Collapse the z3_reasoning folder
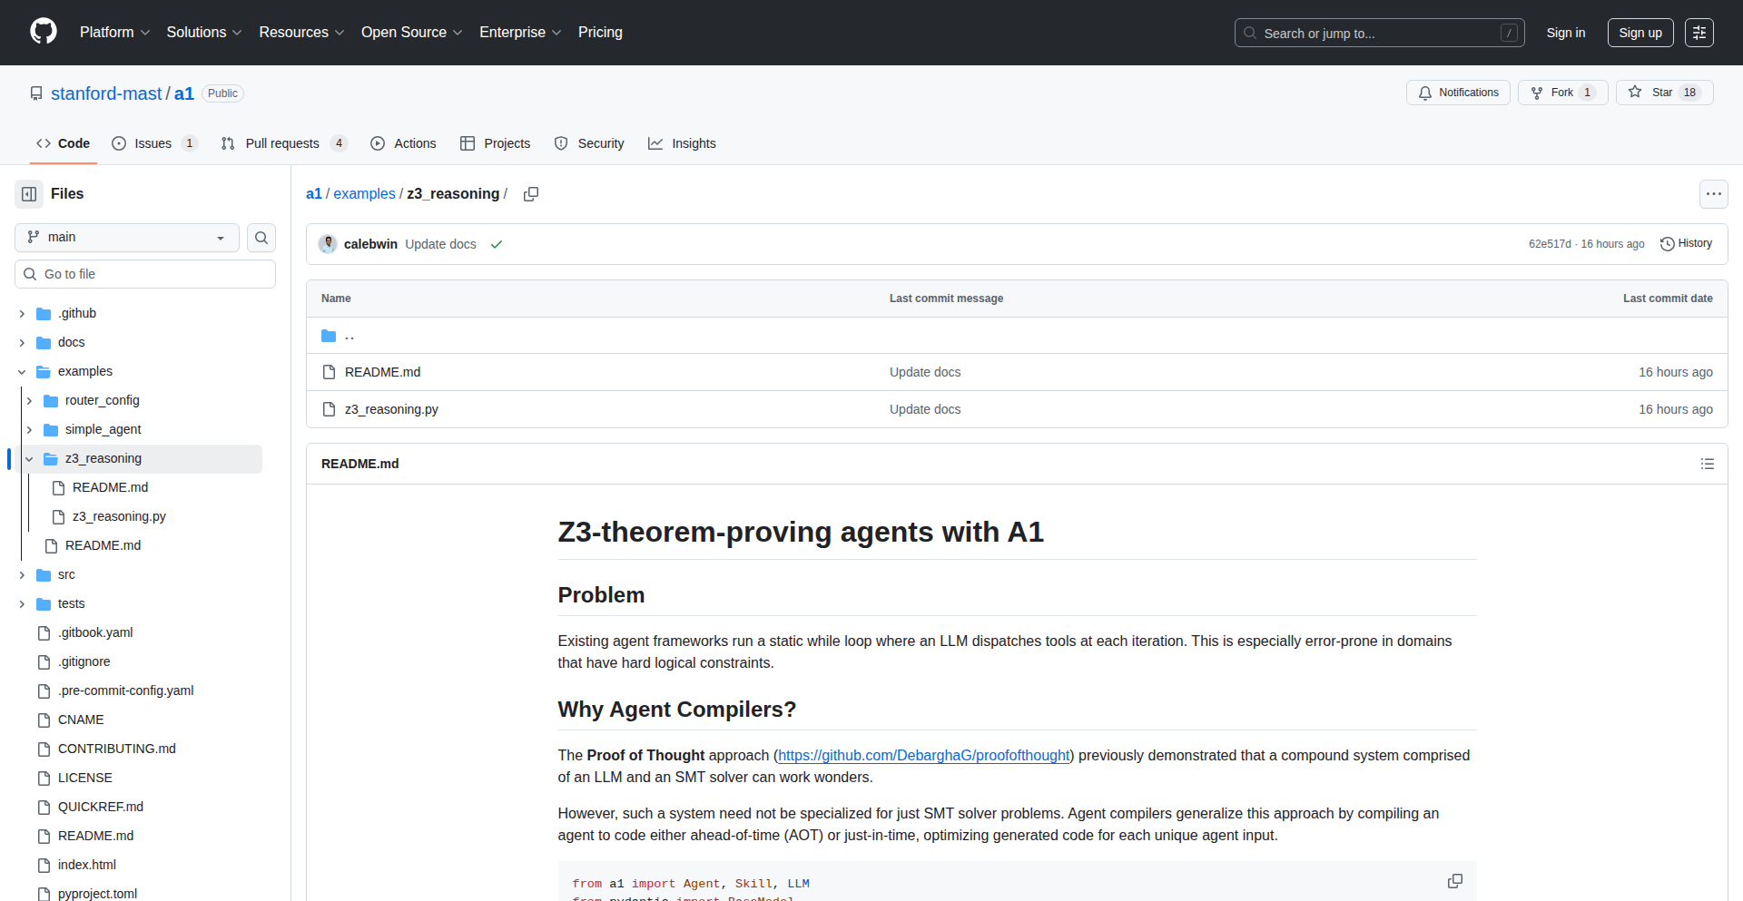This screenshot has height=901, width=1743. pos(30,458)
